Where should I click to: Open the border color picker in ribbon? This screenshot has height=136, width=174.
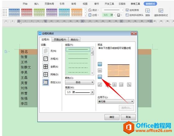(x=120, y=15)
